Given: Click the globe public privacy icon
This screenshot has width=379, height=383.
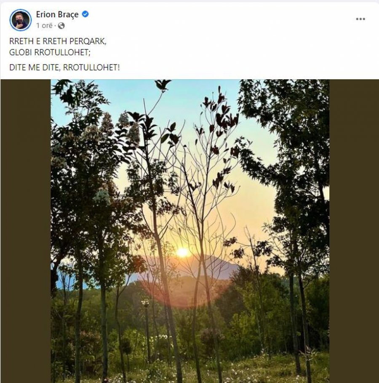Looking at the screenshot, I should point(61,26).
